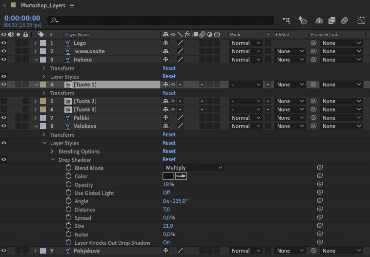Select the Pohjakuva layer row
Viewport: 370px width, 257px height.
(86, 251)
